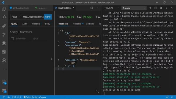Click the Status 200 OK text
The height and width of the screenshot is (99, 176).
tap(66, 17)
